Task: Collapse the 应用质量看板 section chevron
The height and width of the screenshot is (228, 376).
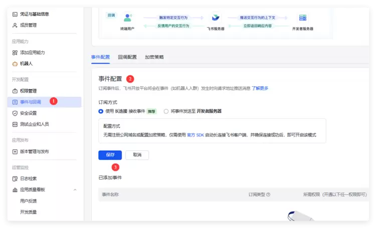Action: 75,190
